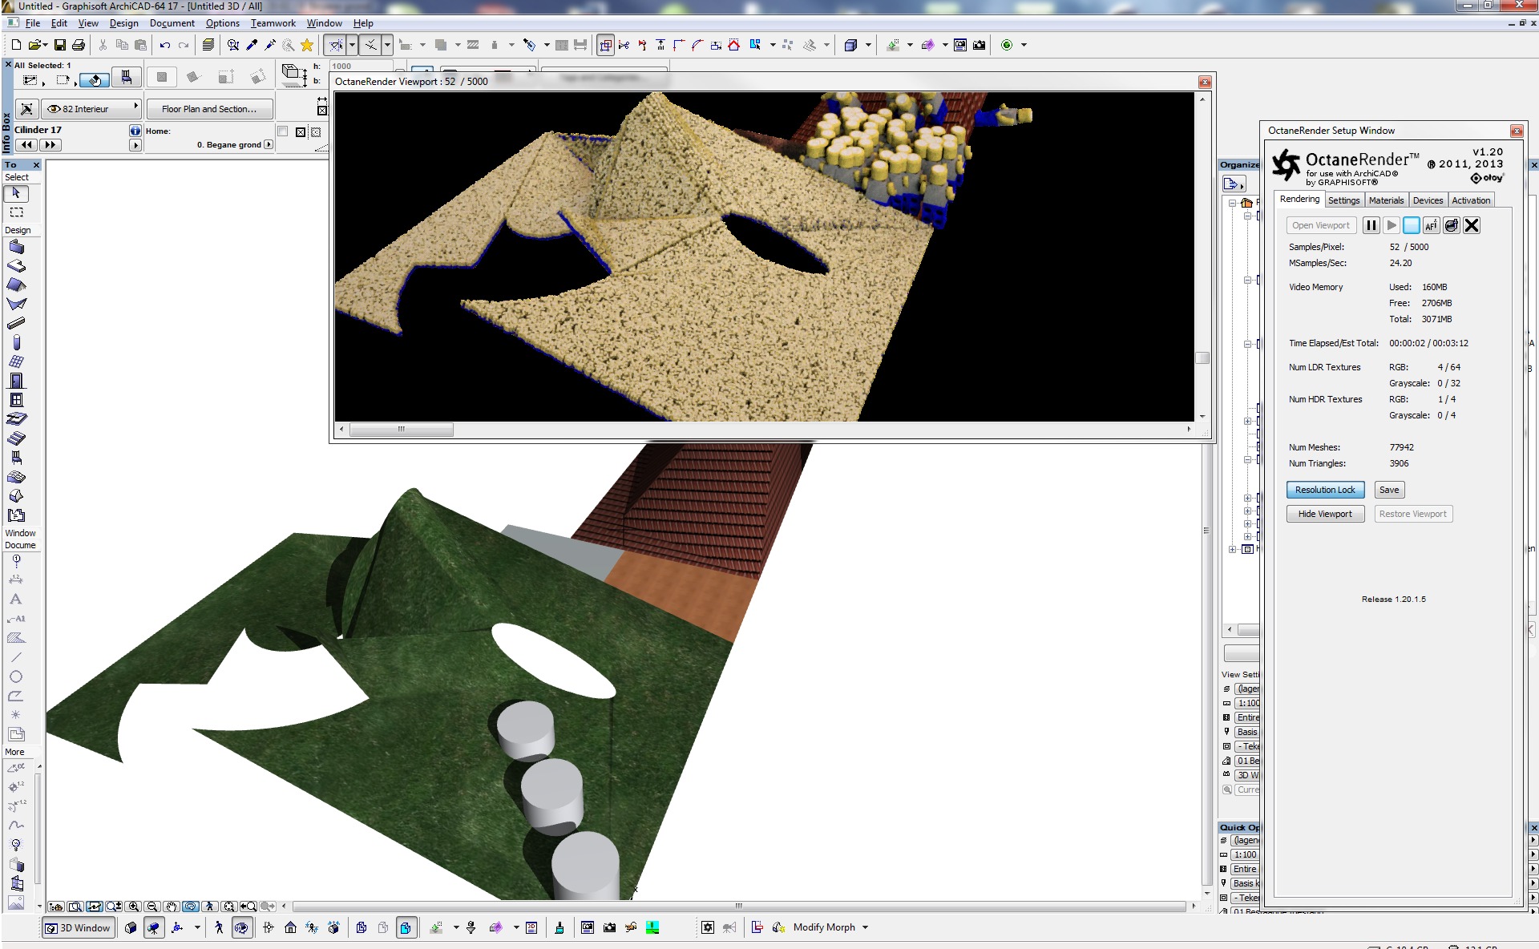Tick the checkbox right of Home story
Viewport: 1539px width, 949px height.
coord(282,131)
